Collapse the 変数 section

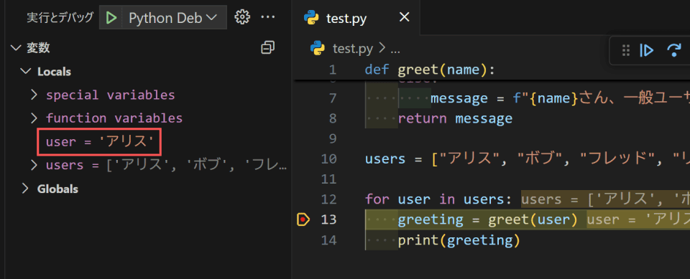coord(15,48)
